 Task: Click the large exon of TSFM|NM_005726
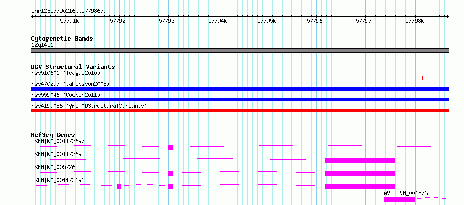pos(360,173)
